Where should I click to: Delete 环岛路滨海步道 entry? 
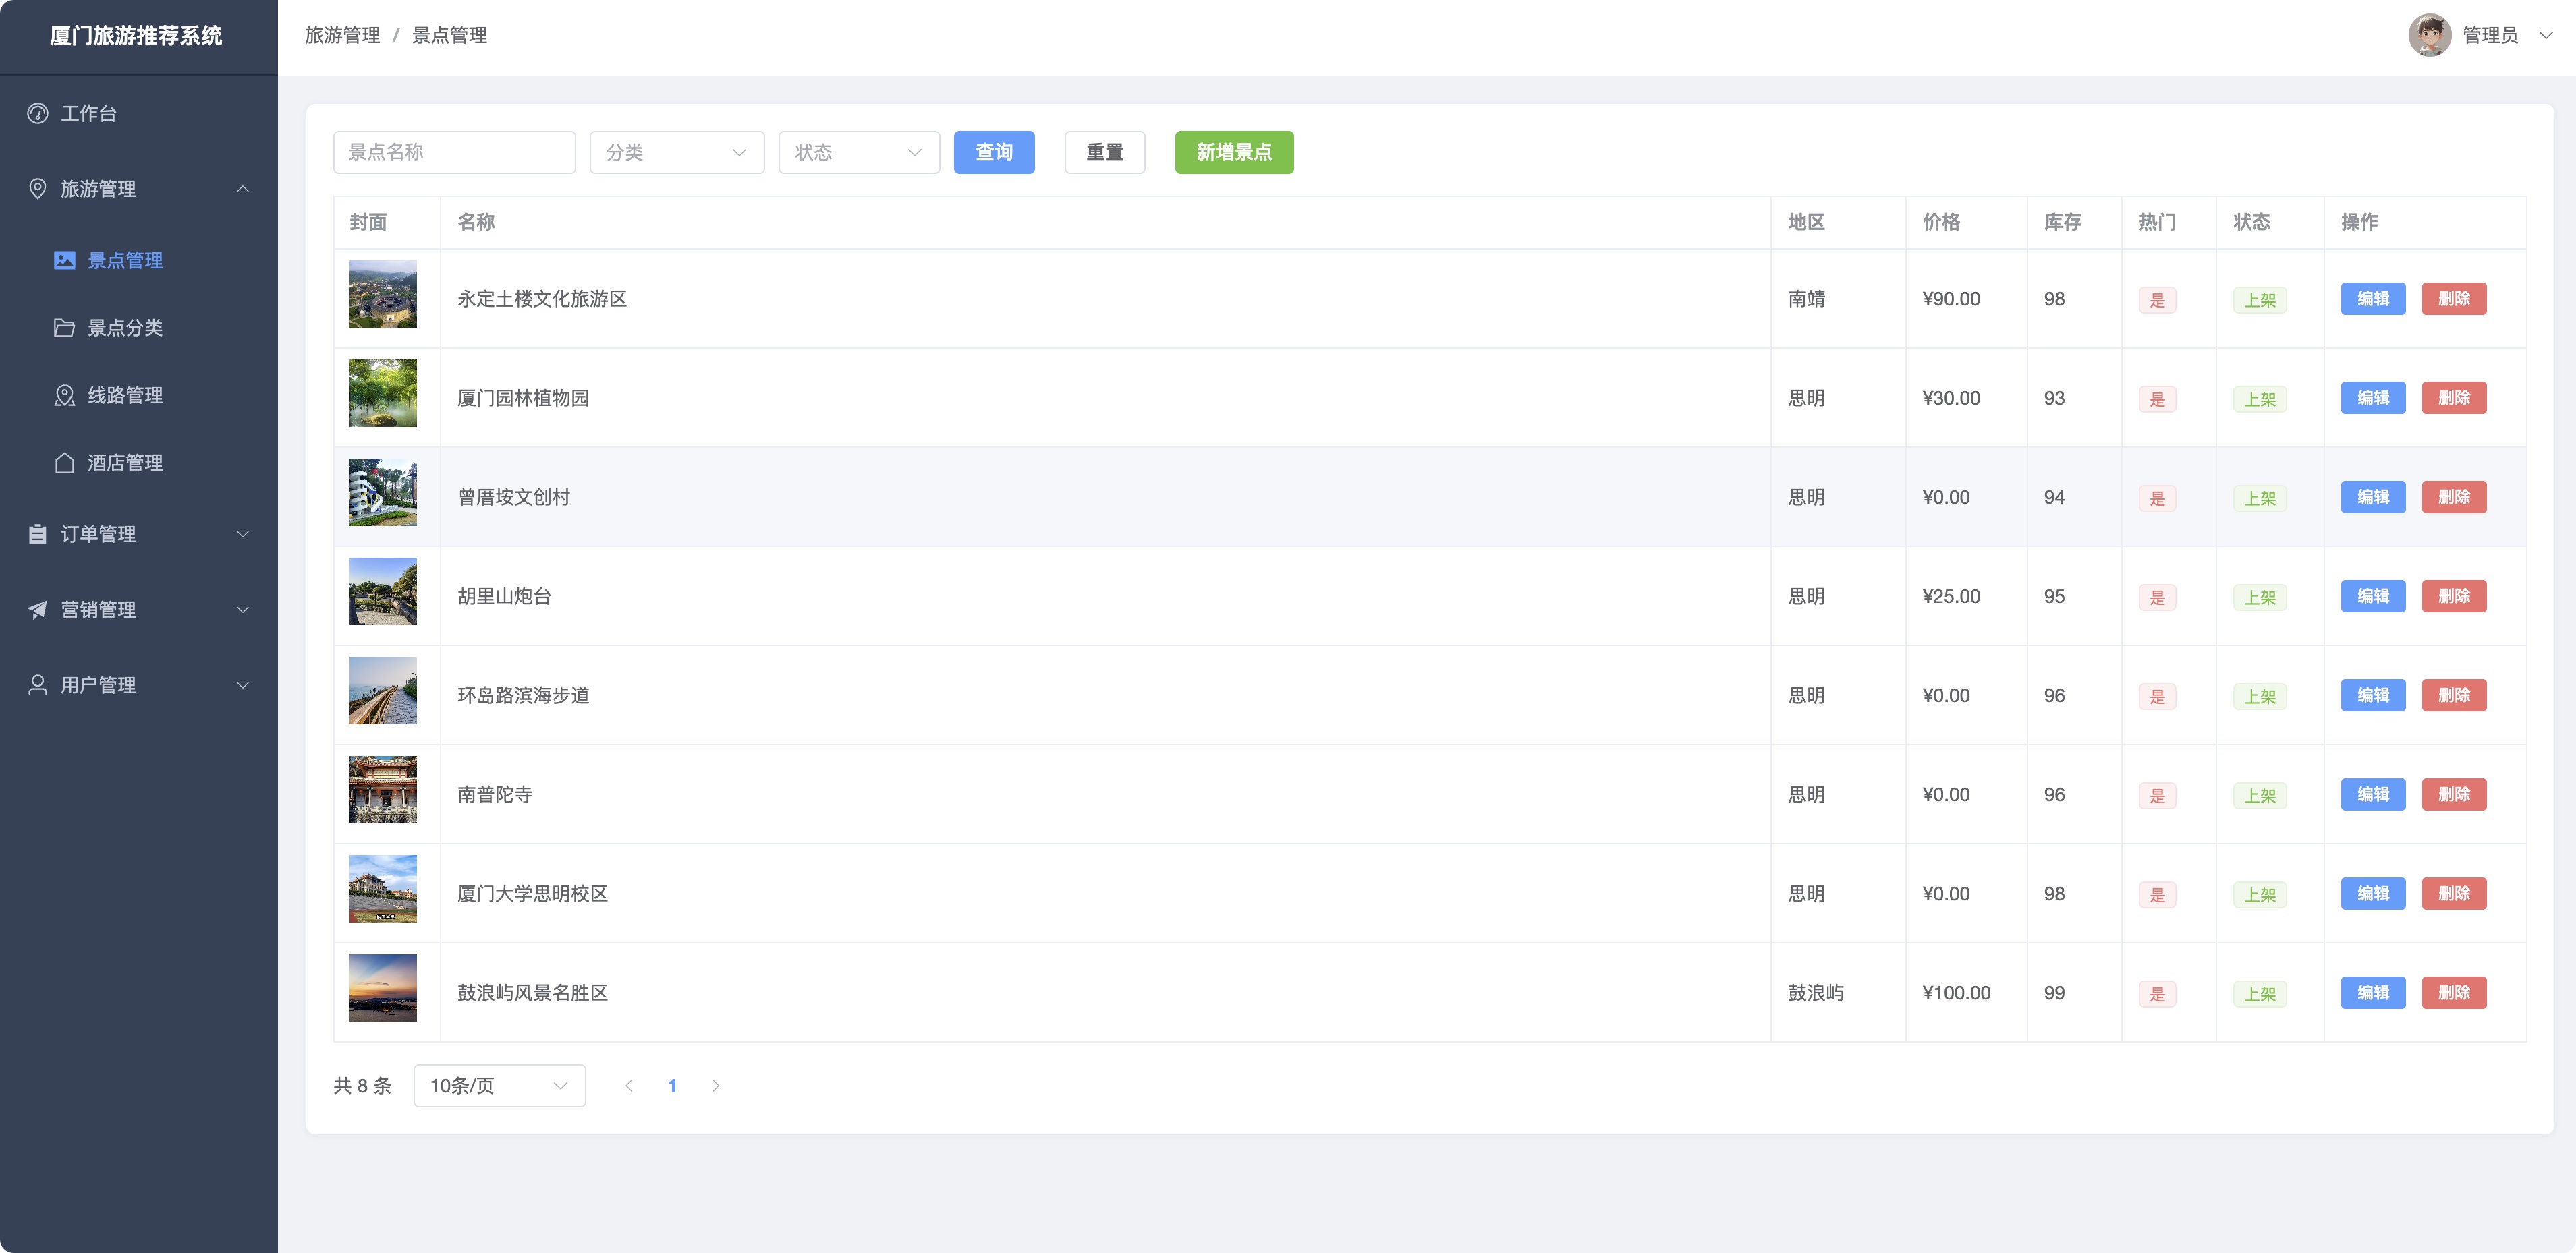tap(2454, 695)
